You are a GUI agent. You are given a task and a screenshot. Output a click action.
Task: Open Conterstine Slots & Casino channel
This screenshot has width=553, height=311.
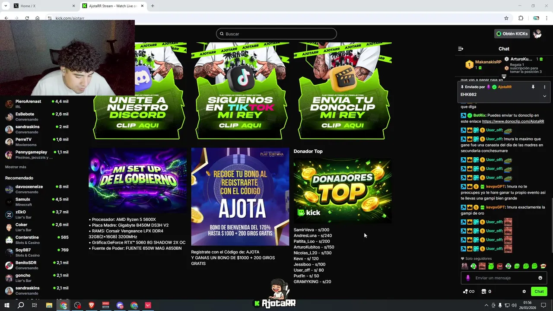click(x=37, y=240)
